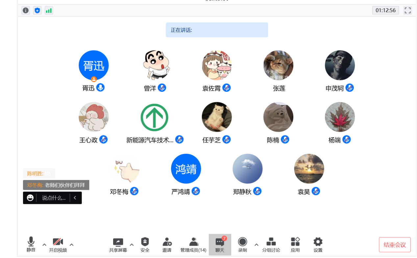Expand share screen options arrow
Viewport: 417px width, 258px height.
pos(132,245)
